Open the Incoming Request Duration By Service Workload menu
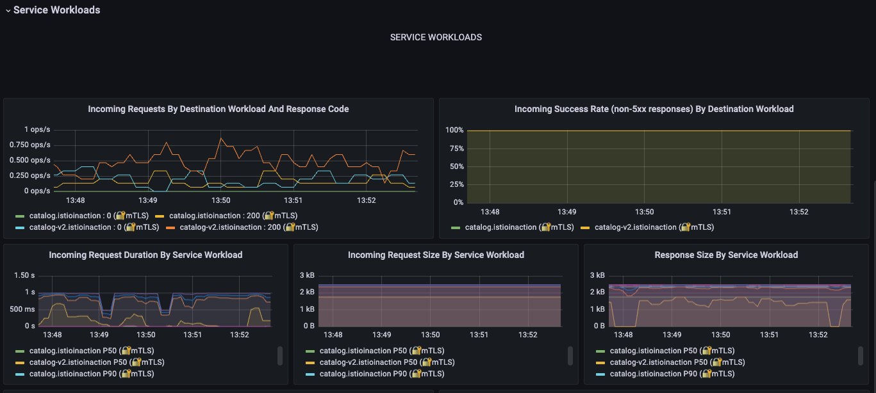Screen dimensions: 876x393 145,255
